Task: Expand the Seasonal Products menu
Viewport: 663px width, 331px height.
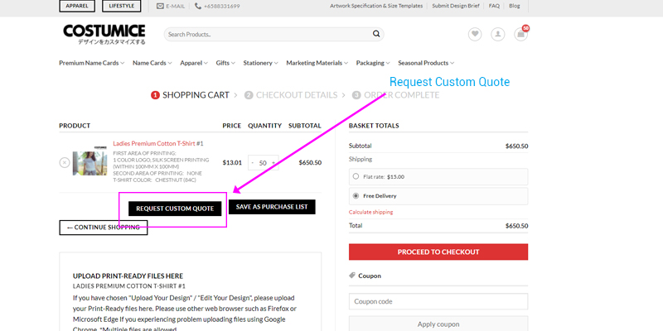Action: (426, 63)
